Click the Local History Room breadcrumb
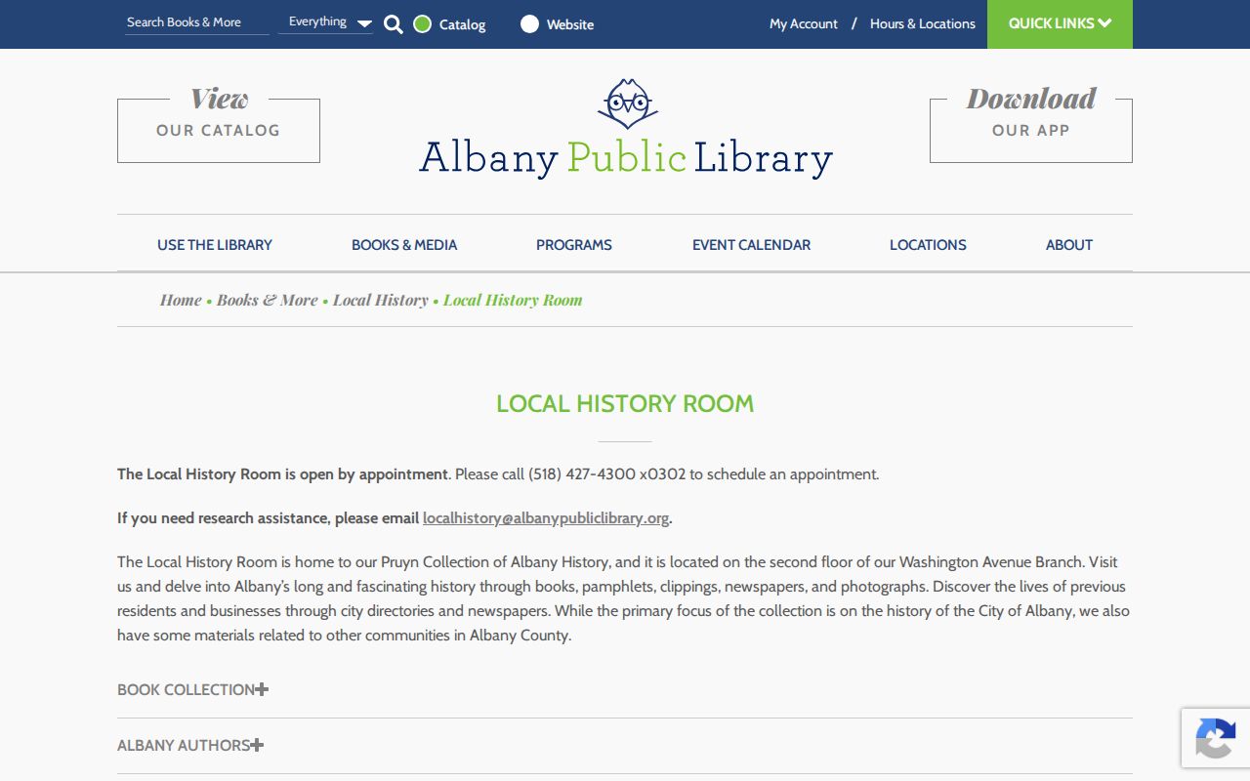The width and height of the screenshot is (1250, 781). 513,300
